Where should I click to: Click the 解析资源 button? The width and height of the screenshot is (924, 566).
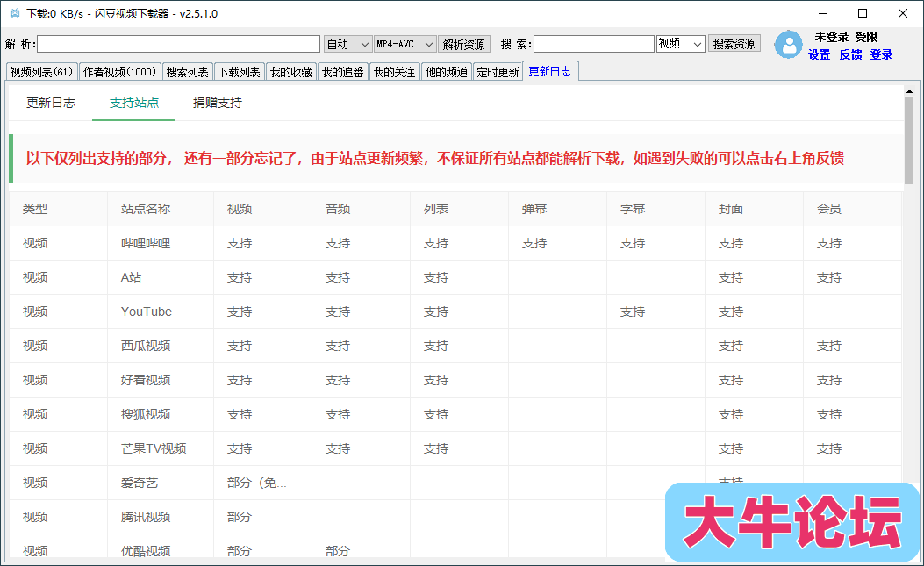pos(464,44)
